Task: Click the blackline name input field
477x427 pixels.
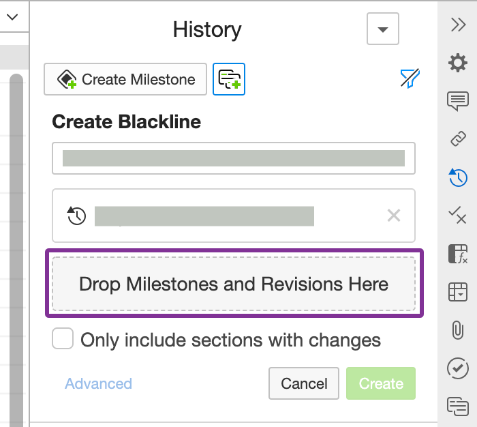Action: click(x=234, y=159)
